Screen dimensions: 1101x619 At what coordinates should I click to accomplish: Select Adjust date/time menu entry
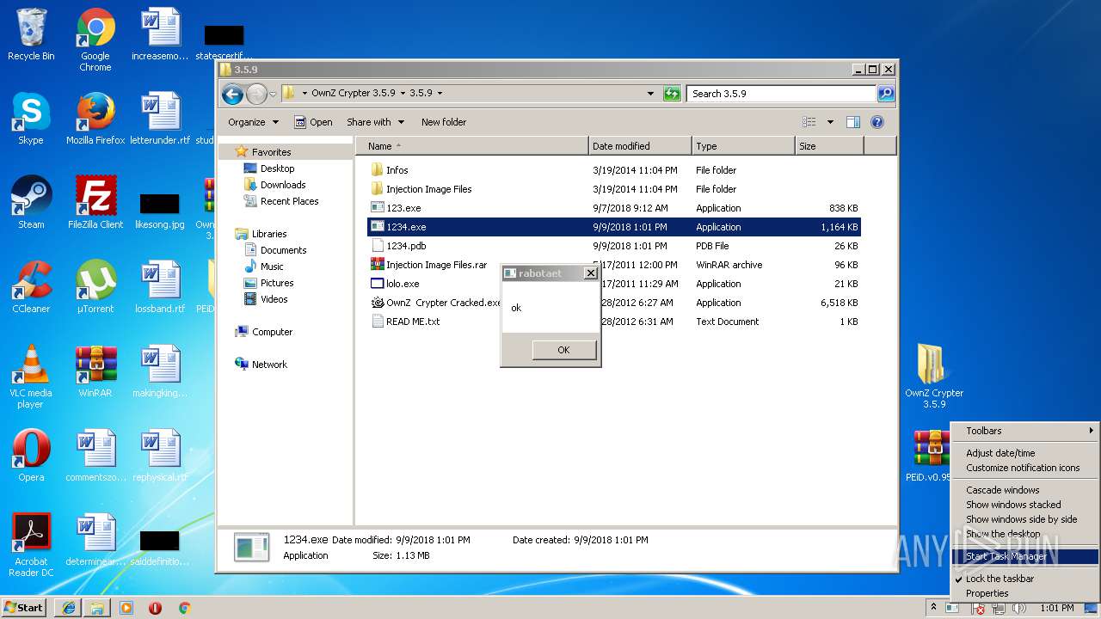point(1025,453)
